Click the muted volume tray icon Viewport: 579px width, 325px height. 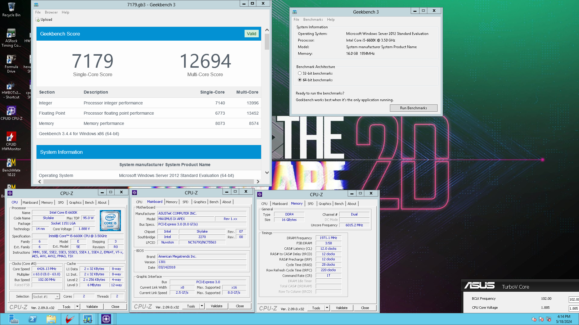tap(534, 319)
